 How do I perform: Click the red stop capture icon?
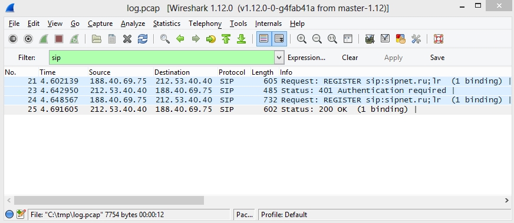click(59, 39)
